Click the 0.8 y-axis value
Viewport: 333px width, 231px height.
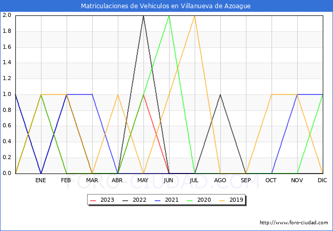pyautogui.click(x=7, y=110)
